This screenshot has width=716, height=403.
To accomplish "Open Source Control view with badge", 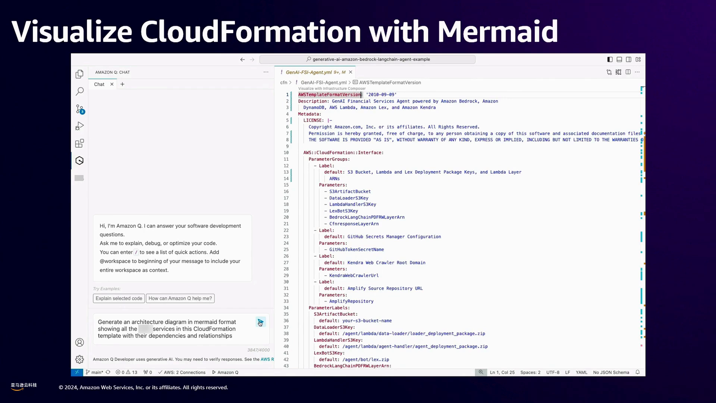I will pos(79,109).
